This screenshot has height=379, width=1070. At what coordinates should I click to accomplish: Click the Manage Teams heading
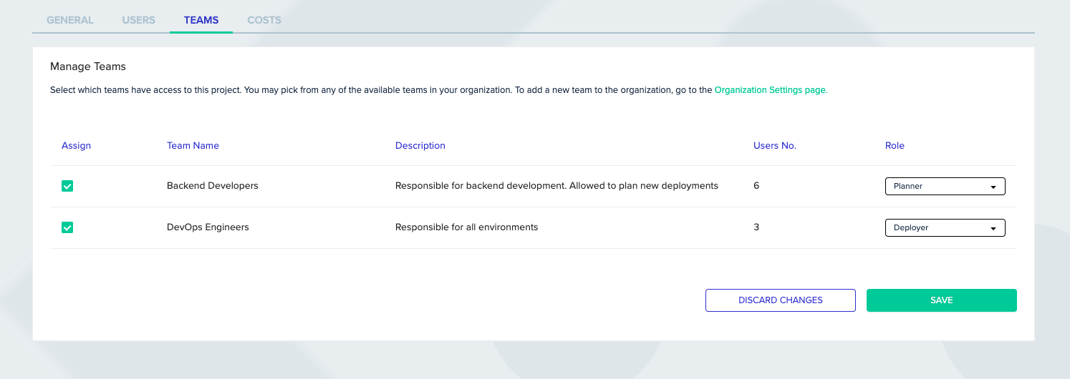(88, 67)
